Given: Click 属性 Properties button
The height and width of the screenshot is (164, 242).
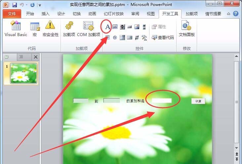Looking at the screenshot, I should pyautogui.click(x=159, y=27).
